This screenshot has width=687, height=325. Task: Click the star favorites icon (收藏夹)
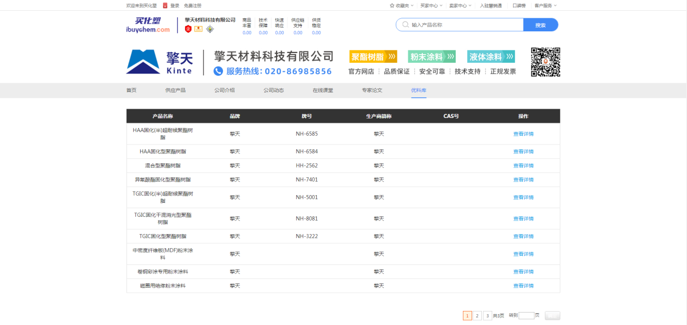click(392, 5)
